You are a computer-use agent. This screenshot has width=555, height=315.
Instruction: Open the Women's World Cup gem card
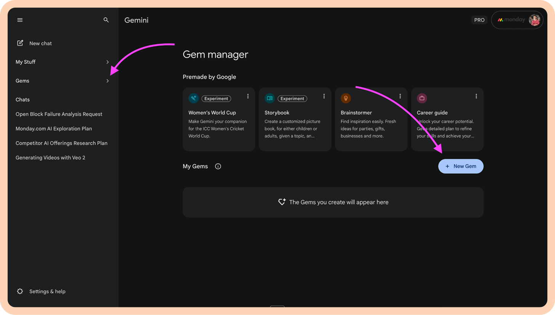click(219, 119)
